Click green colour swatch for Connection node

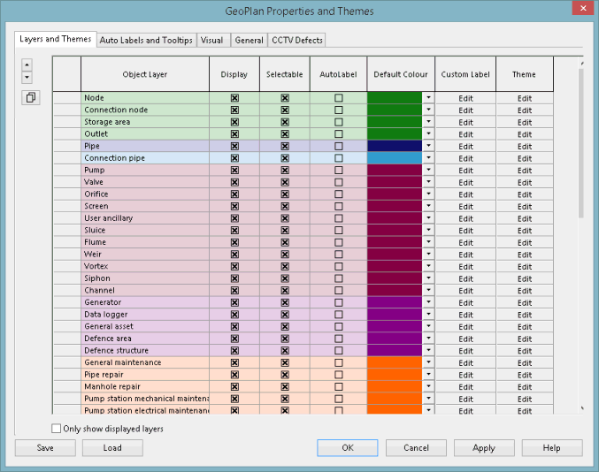pyautogui.click(x=395, y=110)
